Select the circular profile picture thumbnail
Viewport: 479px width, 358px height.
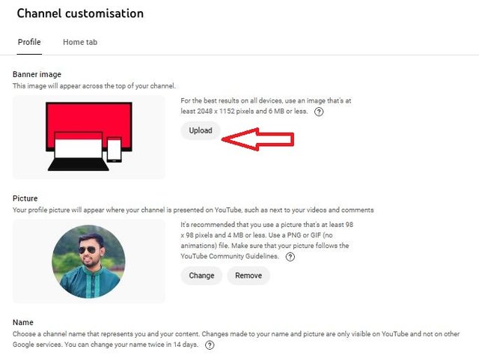coord(88,262)
